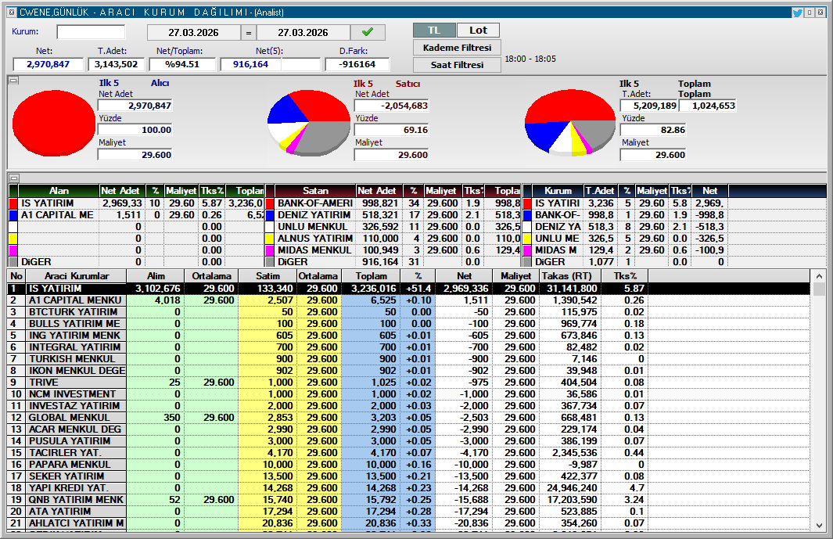Sort by the Takas (RT) column header
Image resolution: width=833 pixels, height=539 pixels.
tap(570, 276)
